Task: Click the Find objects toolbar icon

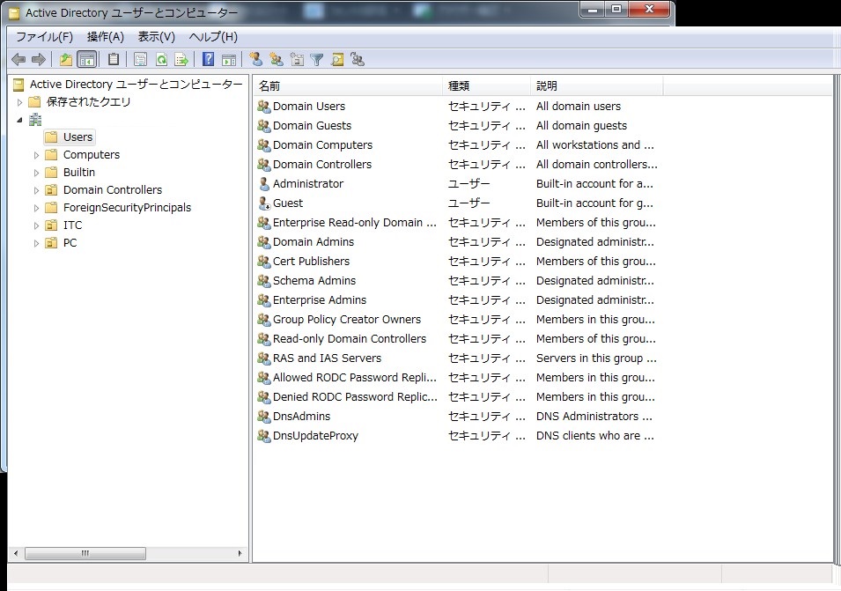Action: [337, 60]
